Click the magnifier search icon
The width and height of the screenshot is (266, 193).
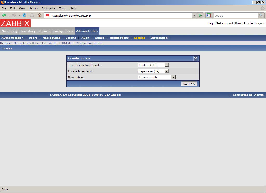click(261, 15)
